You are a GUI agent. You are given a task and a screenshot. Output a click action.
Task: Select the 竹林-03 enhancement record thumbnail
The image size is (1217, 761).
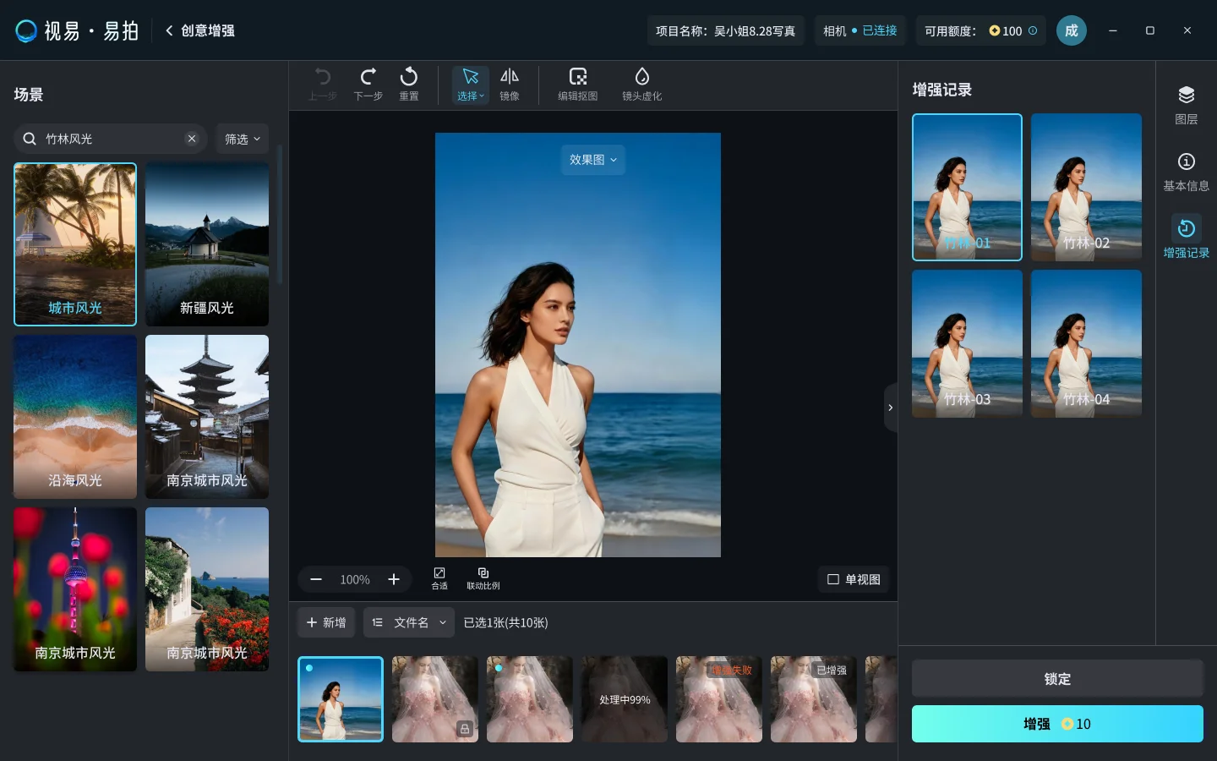click(x=967, y=343)
